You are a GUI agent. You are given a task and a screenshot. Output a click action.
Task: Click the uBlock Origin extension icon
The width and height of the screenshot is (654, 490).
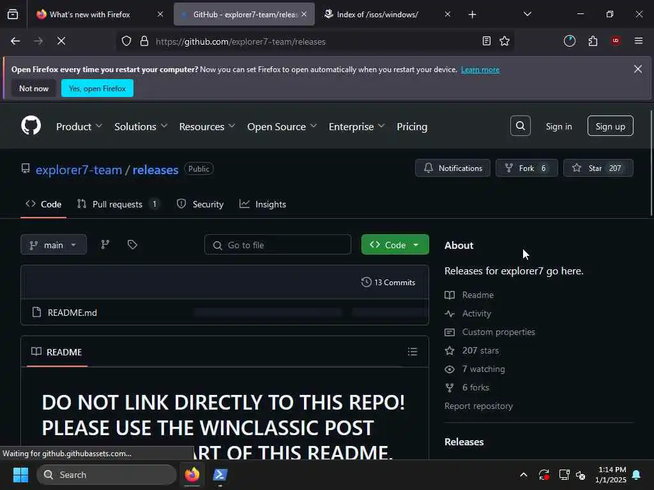click(x=616, y=41)
